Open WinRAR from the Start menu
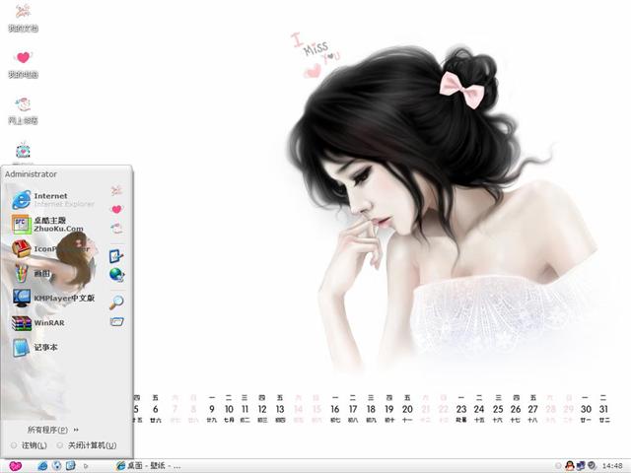 [x=38, y=322]
